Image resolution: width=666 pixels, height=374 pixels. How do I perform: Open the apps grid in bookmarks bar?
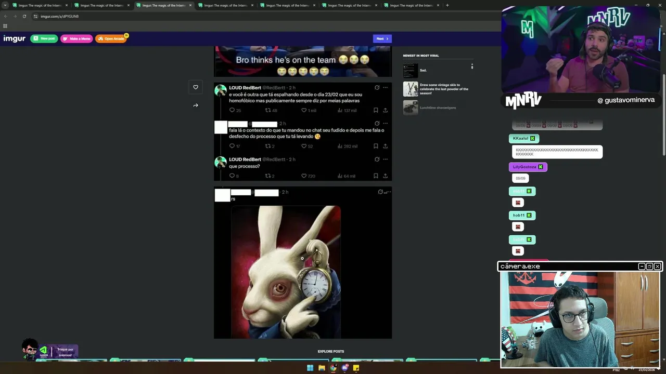click(5, 26)
